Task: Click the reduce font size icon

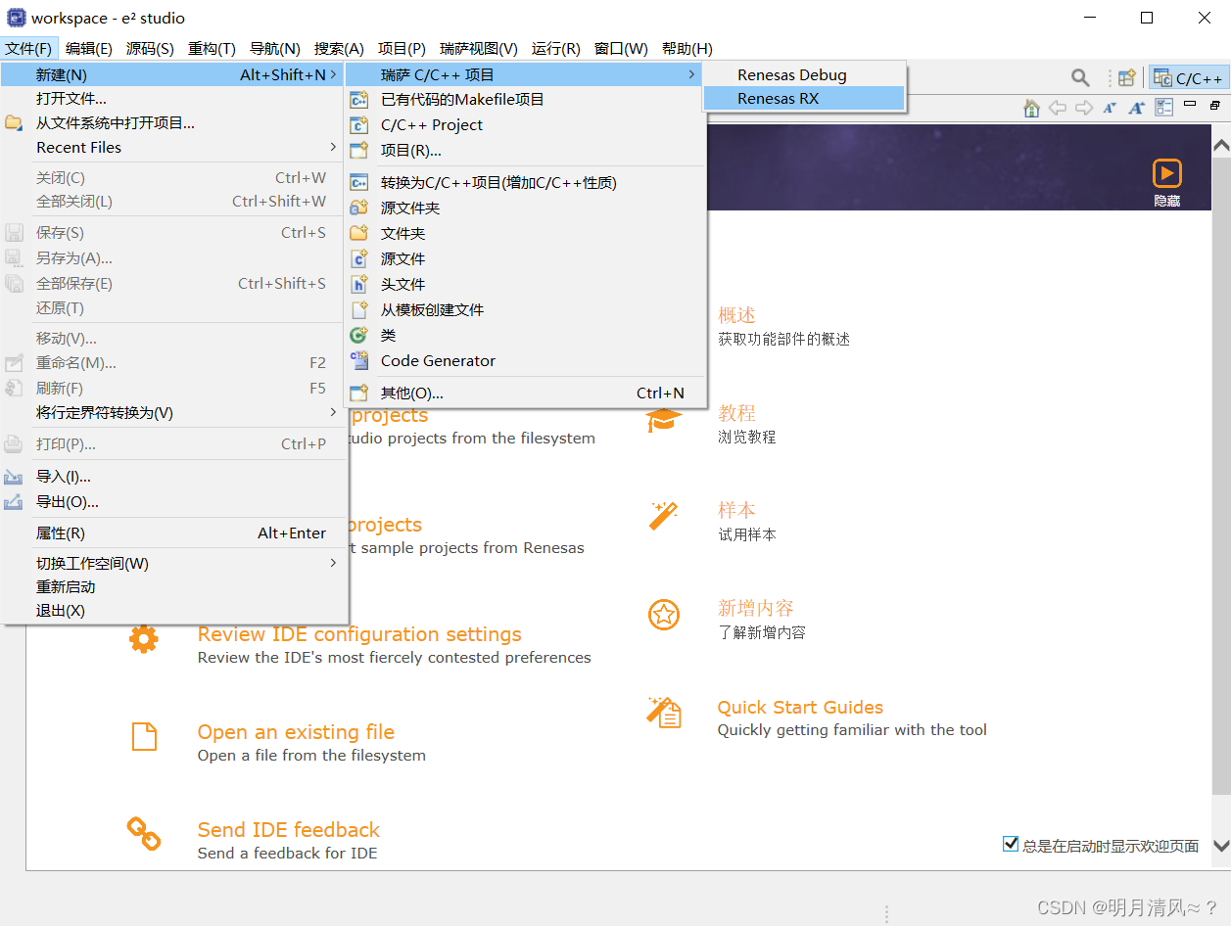Action: (1110, 108)
